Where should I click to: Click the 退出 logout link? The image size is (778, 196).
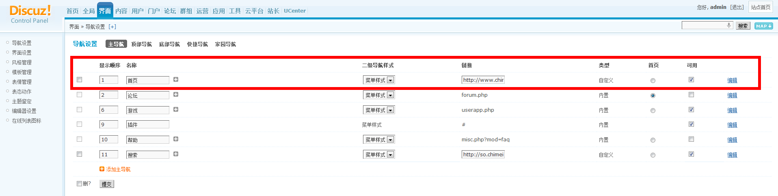click(x=737, y=7)
